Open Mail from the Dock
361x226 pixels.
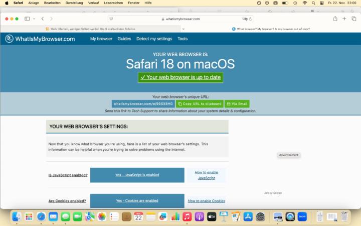53,217
